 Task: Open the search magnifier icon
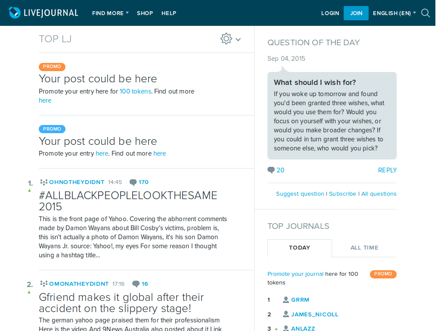click(425, 13)
